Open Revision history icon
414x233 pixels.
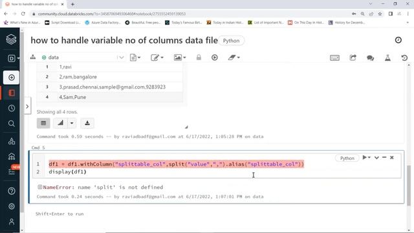404,58
